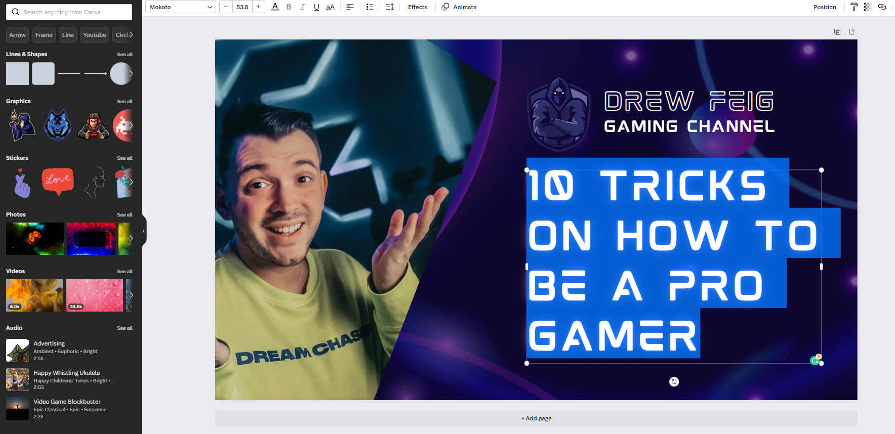The height and width of the screenshot is (434, 895).
Task: Open the Effects panel
Action: click(x=418, y=7)
